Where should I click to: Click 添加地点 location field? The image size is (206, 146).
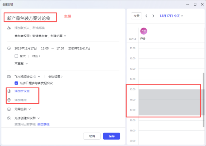tap(20, 100)
